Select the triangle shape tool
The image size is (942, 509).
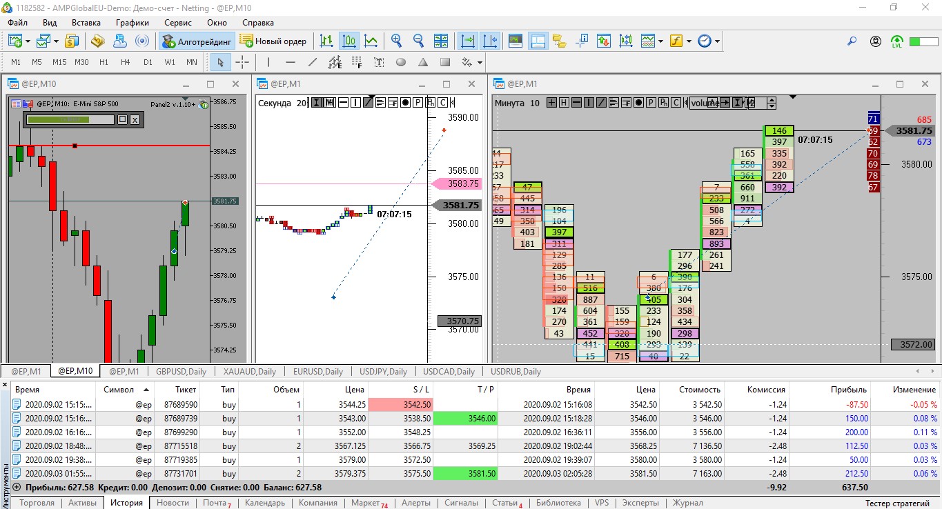click(423, 62)
